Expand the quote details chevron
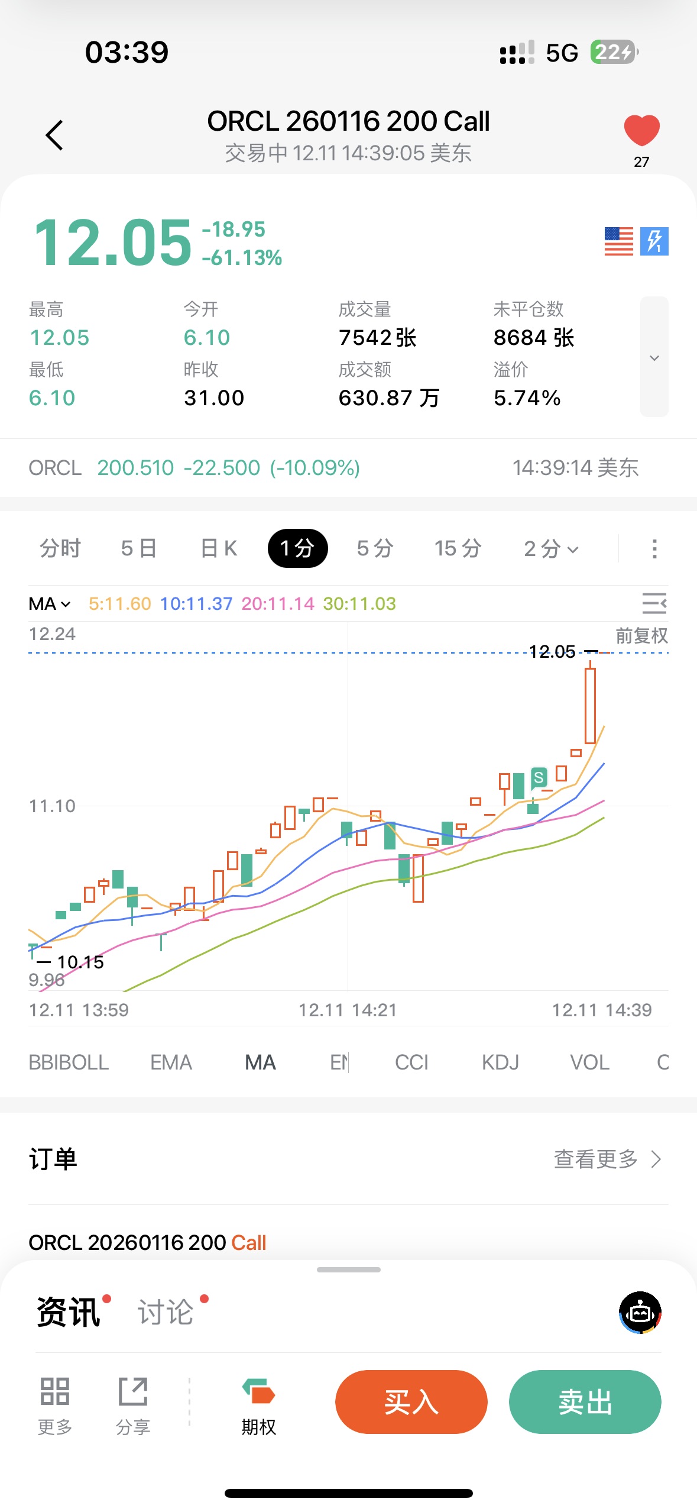Screen dimensions: 697x1512 (654, 357)
